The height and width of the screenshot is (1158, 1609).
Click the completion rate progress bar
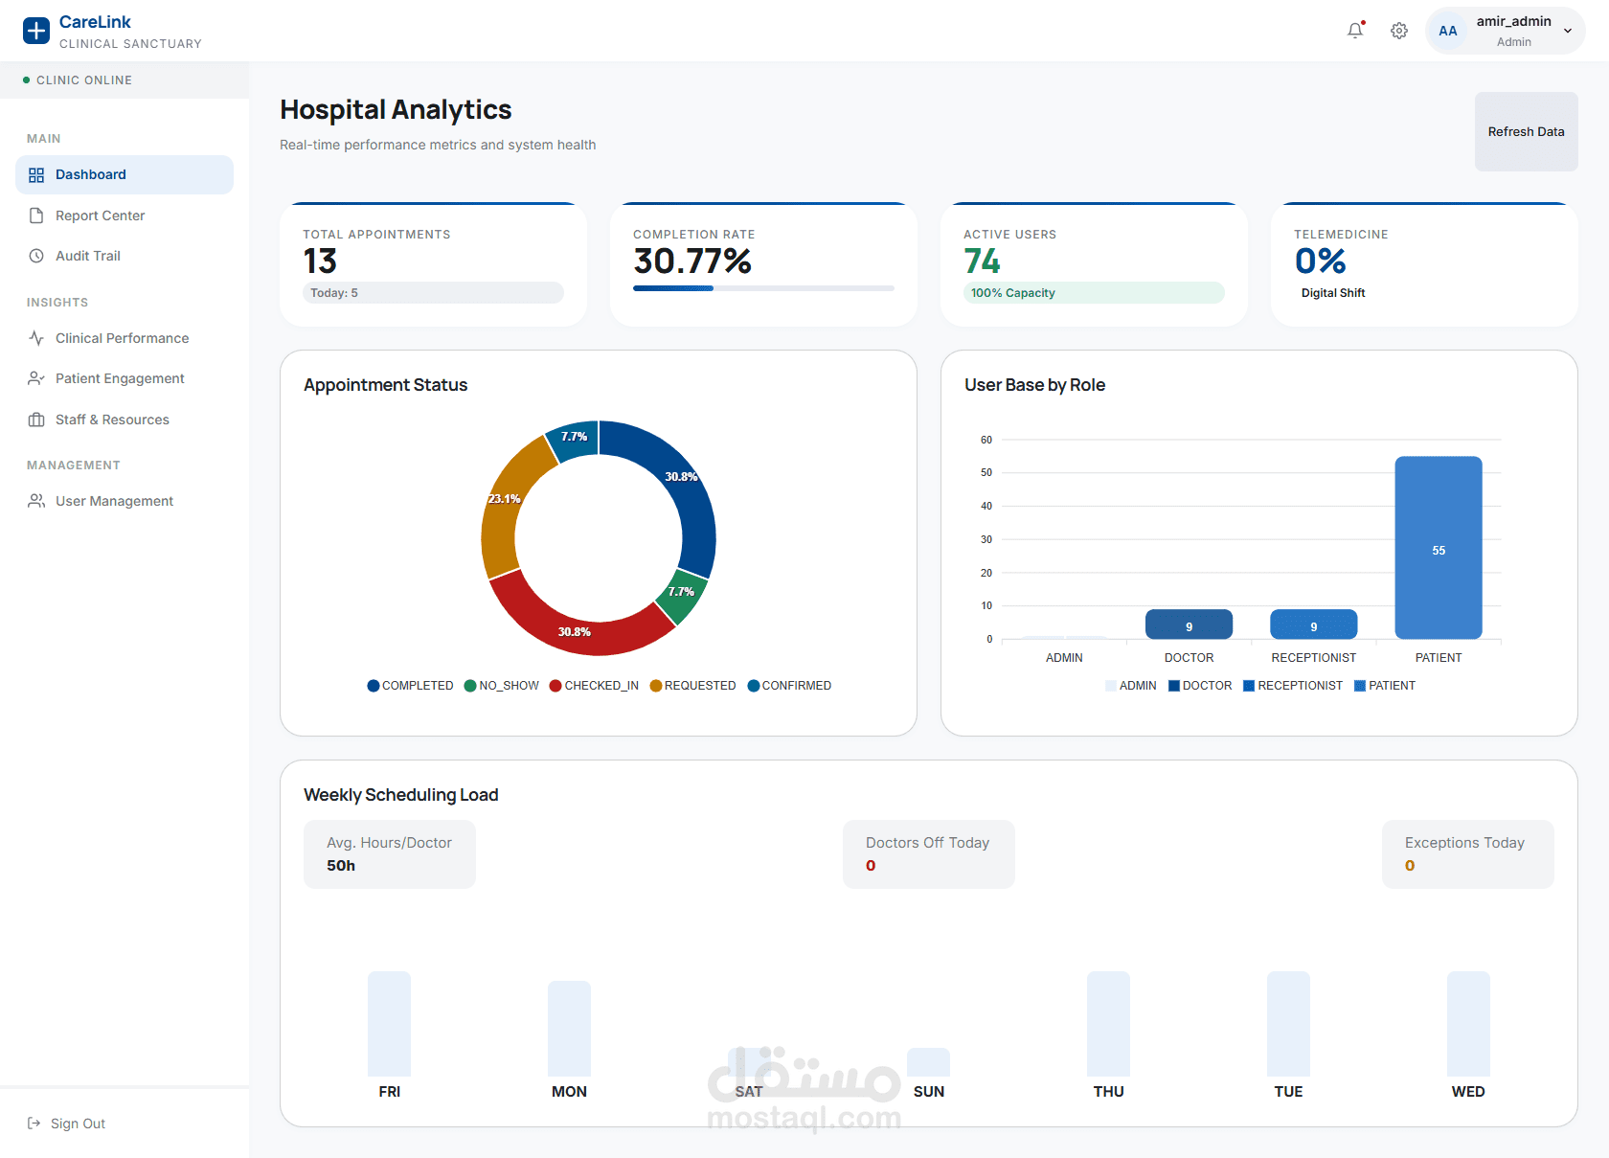(x=763, y=288)
